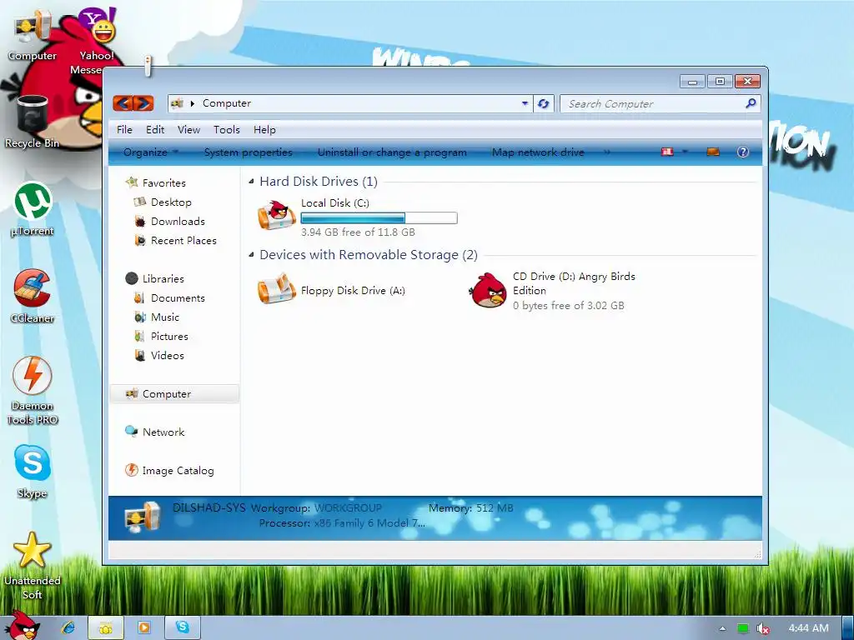This screenshot has height=640, width=854.
Task: Click the arrow before Computer in address bar
Action: [x=193, y=103]
